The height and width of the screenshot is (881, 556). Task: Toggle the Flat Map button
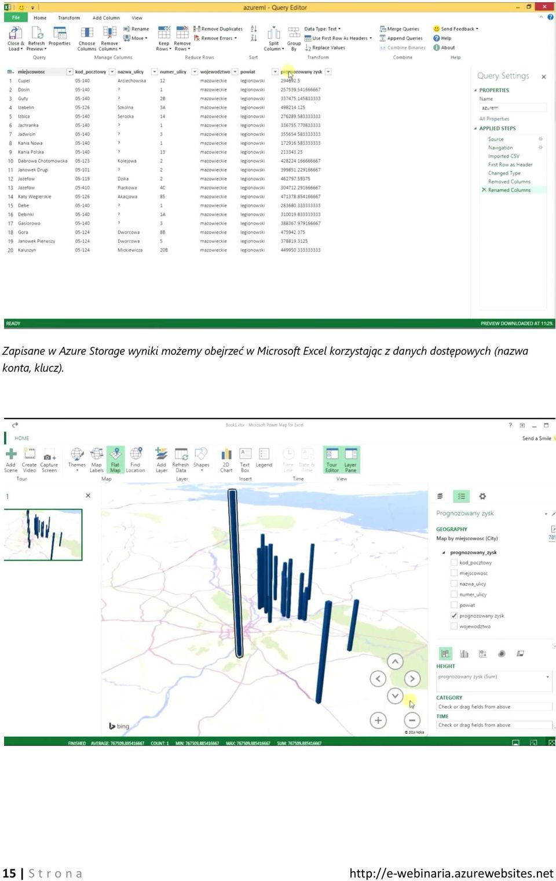click(x=115, y=460)
